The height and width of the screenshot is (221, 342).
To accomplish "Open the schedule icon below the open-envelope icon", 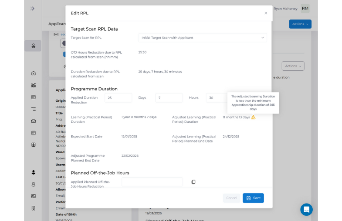I will point(34,133).
